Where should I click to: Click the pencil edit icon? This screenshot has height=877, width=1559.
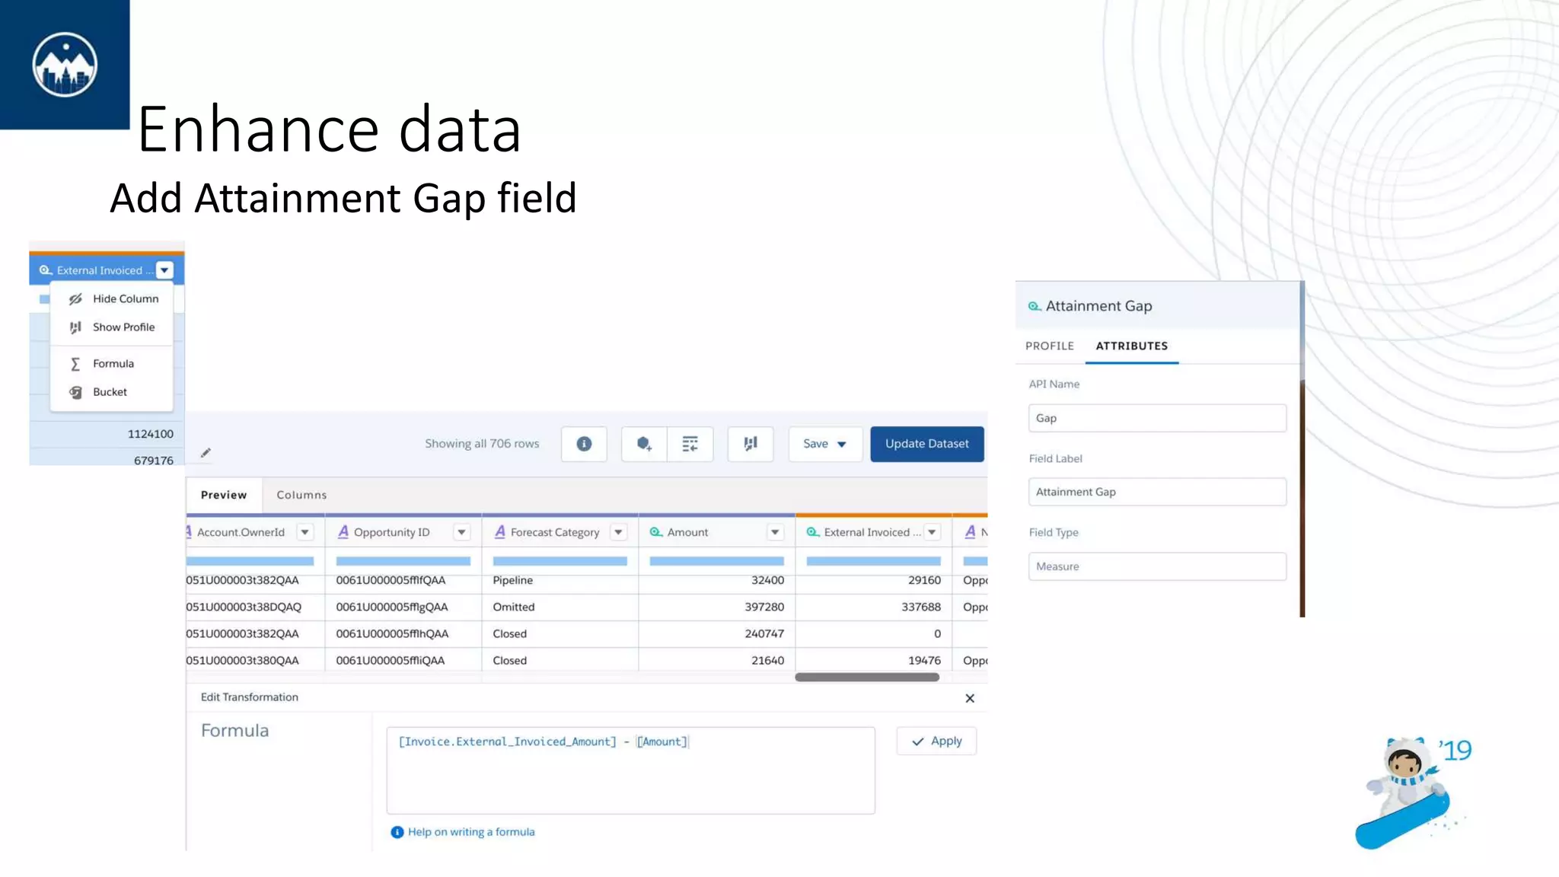click(x=206, y=453)
